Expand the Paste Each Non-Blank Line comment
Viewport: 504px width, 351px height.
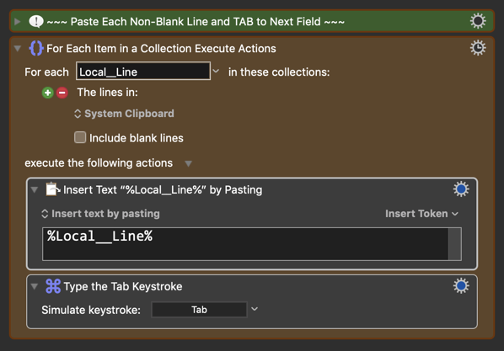pyautogui.click(x=18, y=22)
